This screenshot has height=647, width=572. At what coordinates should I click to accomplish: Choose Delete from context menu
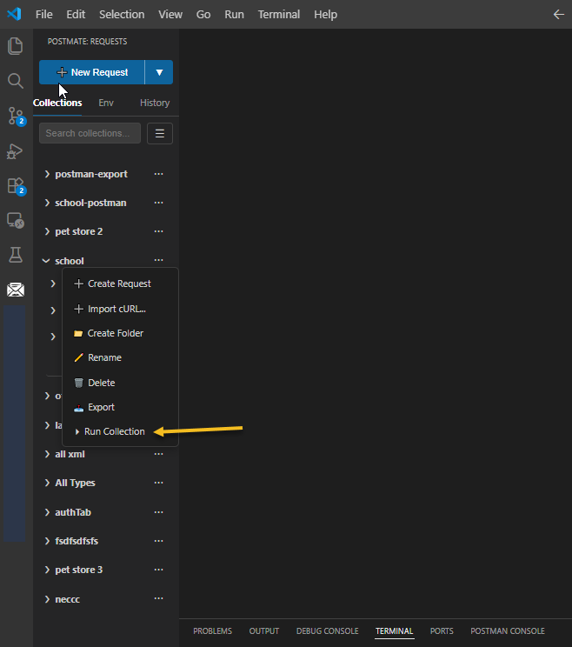click(x=120, y=383)
